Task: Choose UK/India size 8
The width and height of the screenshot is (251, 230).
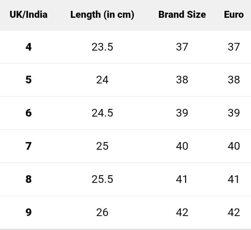Action: click(29, 179)
